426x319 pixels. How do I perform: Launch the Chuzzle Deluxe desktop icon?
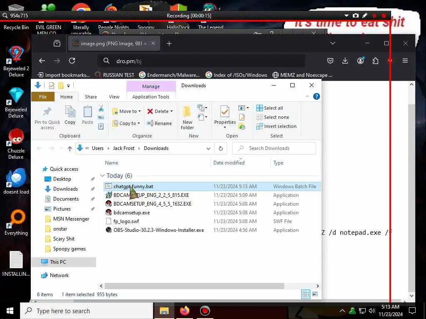(x=16, y=144)
